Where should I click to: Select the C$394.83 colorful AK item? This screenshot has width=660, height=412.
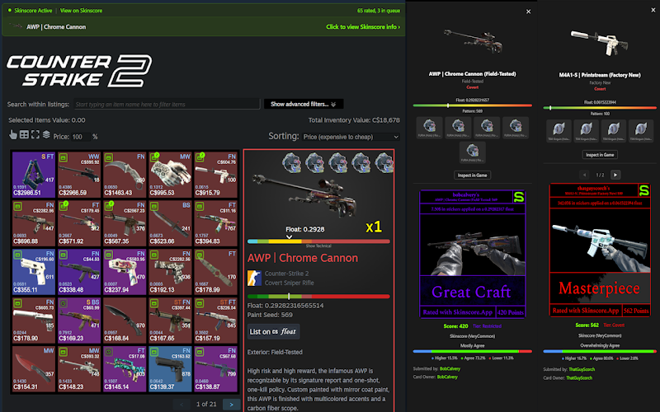[x=215, y=223]
